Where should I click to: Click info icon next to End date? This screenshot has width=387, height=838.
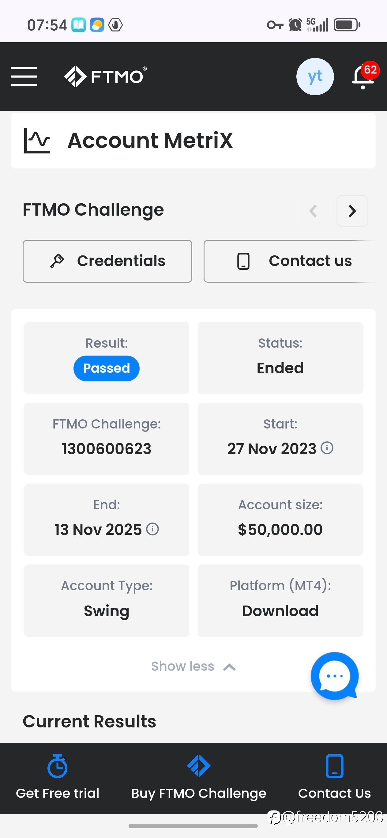click(152, 529)
